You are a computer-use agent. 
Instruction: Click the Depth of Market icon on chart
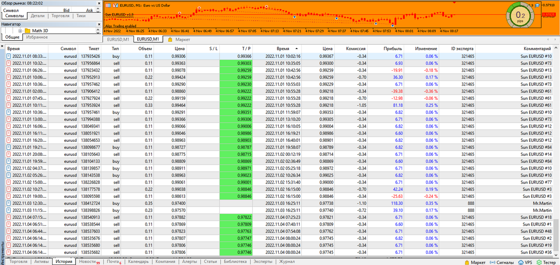[x=108, y=6]
